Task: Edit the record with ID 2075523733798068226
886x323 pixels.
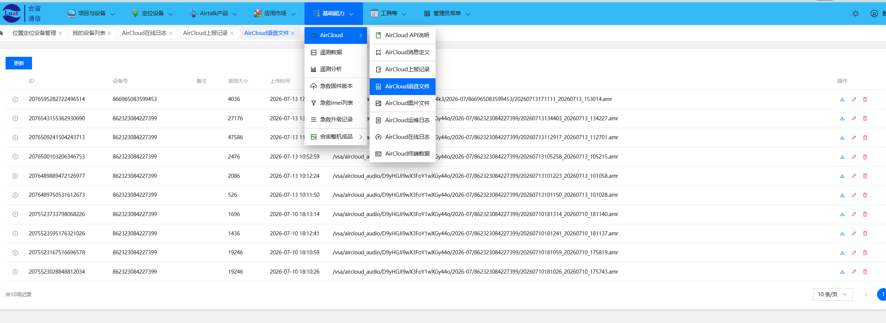Action: point(854,214)
